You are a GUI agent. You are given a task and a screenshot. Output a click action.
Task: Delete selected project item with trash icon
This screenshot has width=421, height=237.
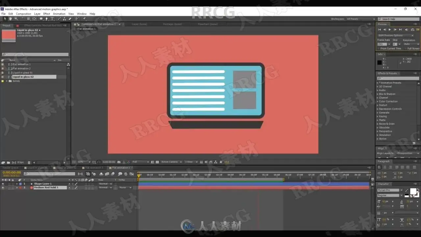coord(29,163)
